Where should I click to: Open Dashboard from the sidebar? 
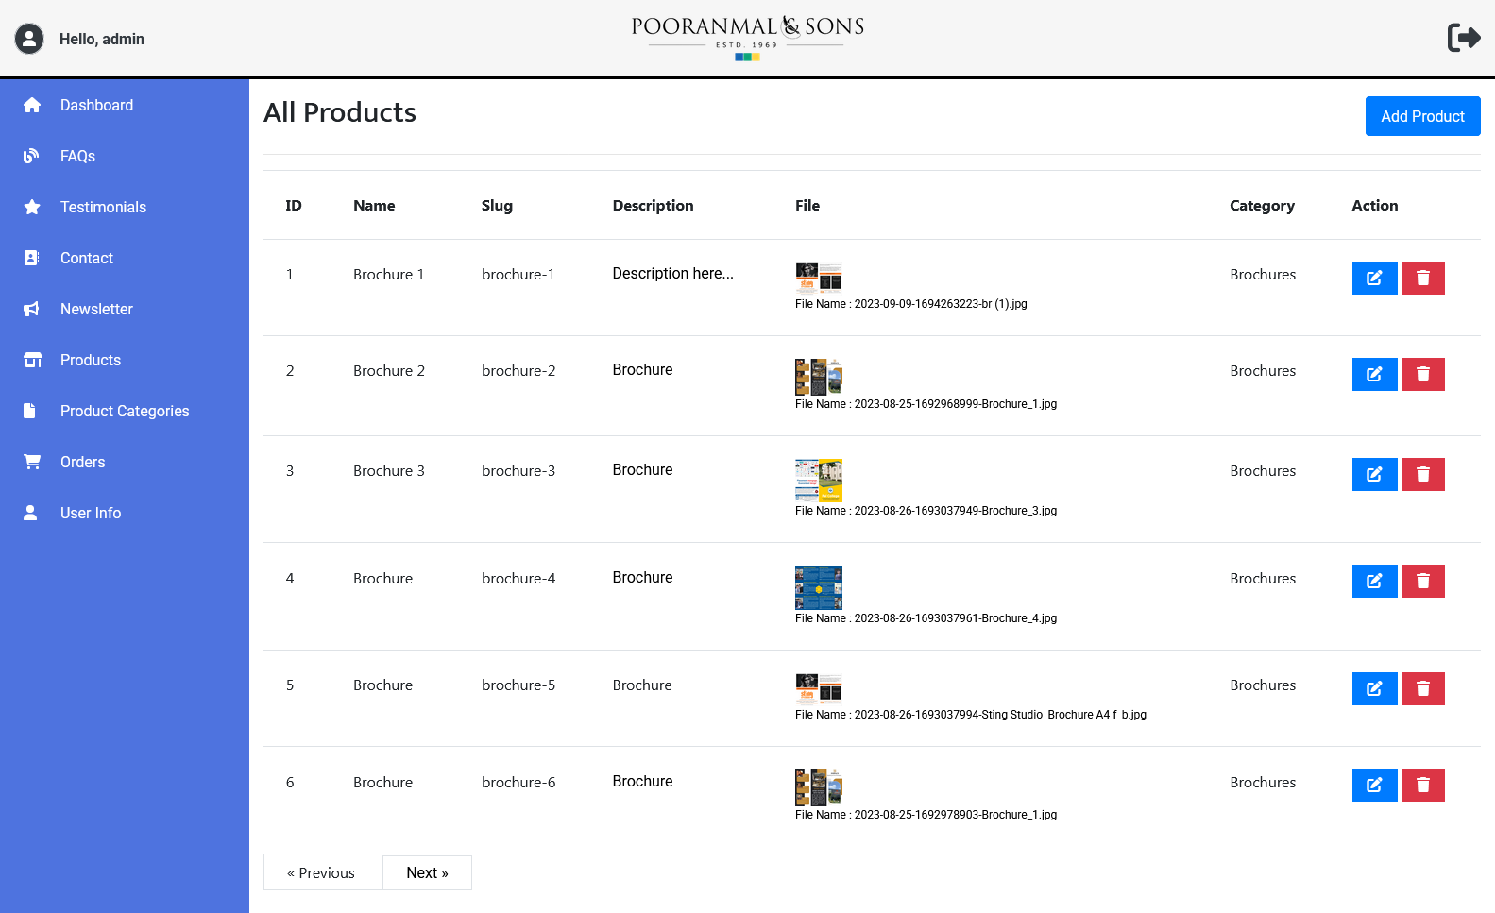[96, 105]
